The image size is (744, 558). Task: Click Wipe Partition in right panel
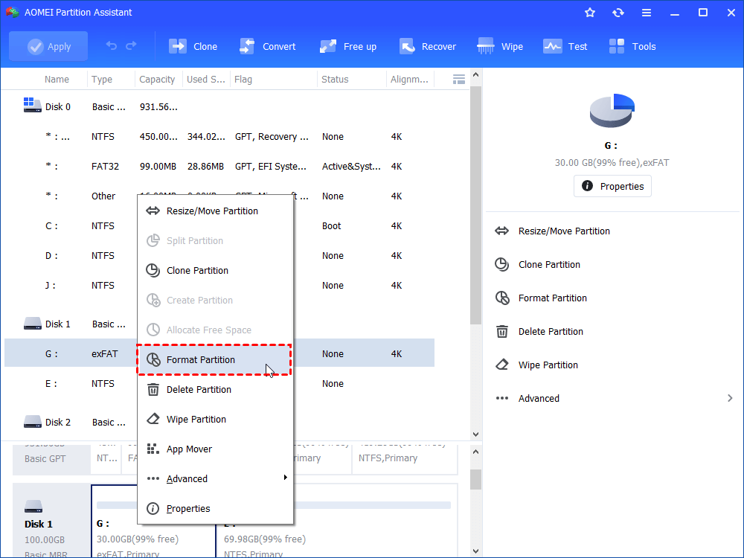pos(548,365)
